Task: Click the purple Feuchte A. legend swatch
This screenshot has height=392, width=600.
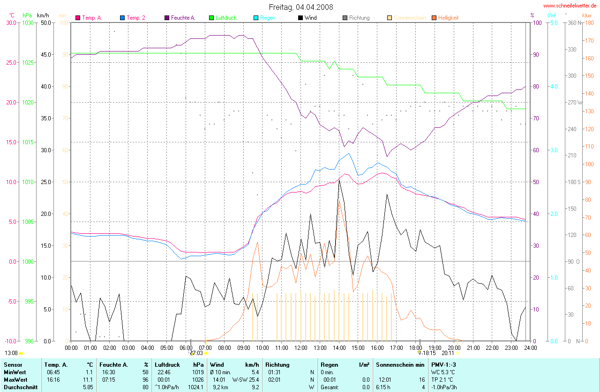Action: (167, 18)
